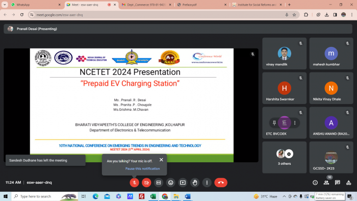Click the Present now screen-share icon
The width and height of the screenshot is (357, 201).
click(x=183, y=183)
